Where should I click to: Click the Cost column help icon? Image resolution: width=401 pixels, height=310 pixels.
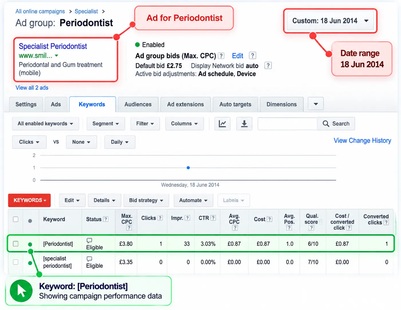click(x=270, y=219)
